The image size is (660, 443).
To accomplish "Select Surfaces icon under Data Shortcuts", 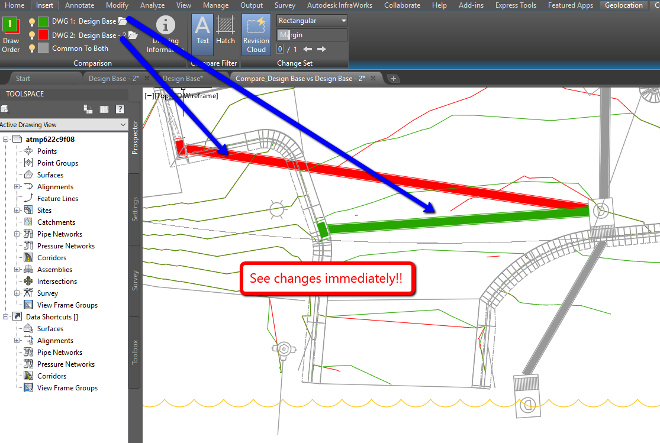I will (28, 328).
